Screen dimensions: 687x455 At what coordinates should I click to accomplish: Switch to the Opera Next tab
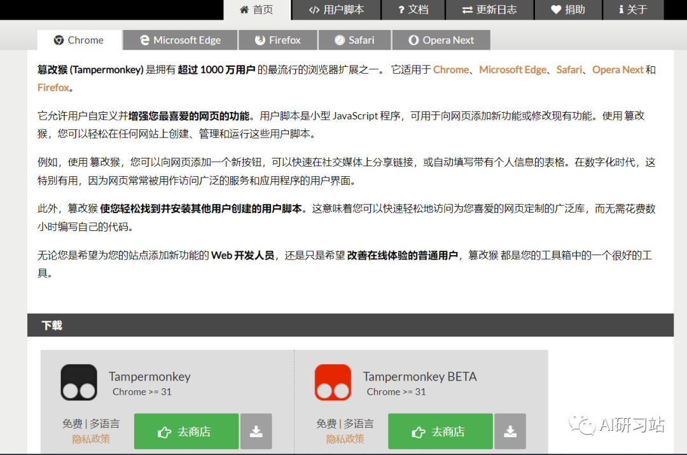click(441, 40)
